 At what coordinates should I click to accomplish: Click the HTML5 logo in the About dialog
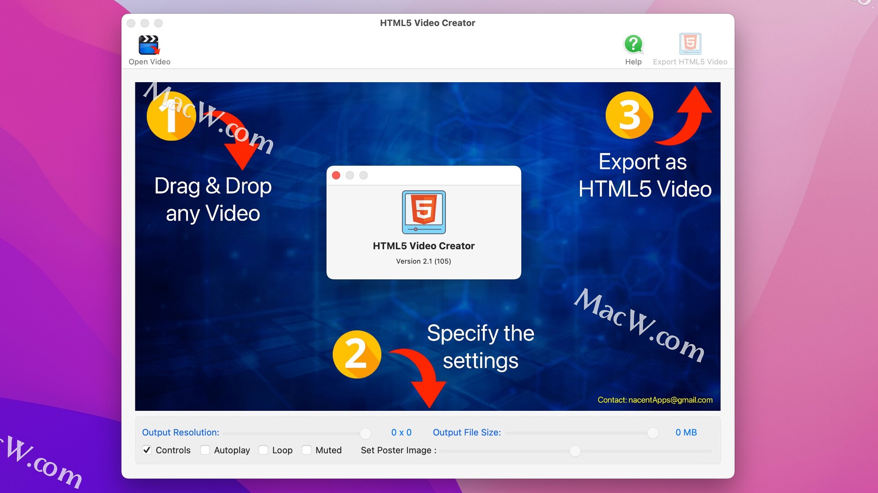424,212
